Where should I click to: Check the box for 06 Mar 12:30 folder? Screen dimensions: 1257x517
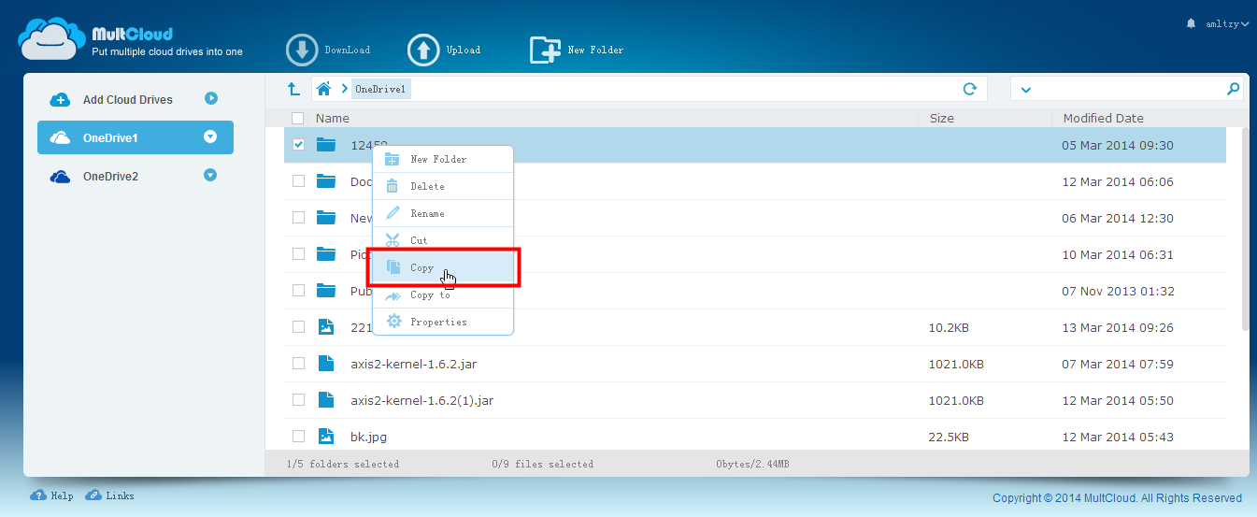point(298,218)
